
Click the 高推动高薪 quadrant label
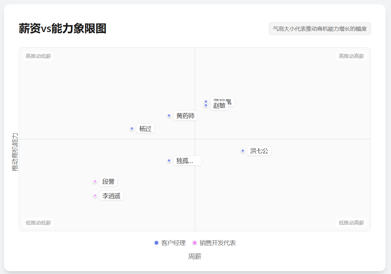(351, 56)
